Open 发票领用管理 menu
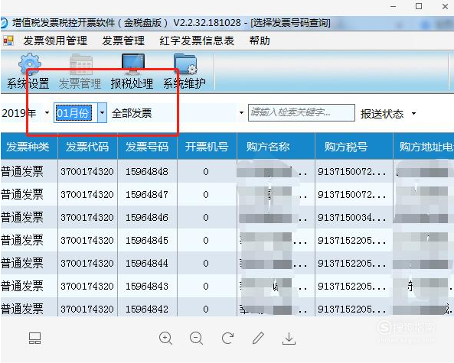Image resolution: width=454 pixels, height=363 pixels. pyautogui.click(x=55, y=41)
